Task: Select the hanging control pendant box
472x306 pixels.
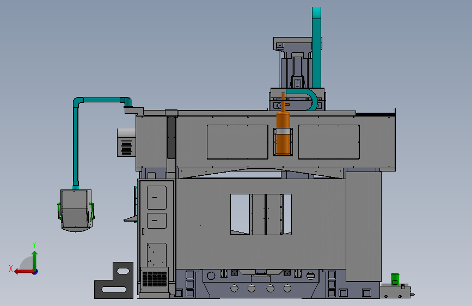Action: [76, 210]
